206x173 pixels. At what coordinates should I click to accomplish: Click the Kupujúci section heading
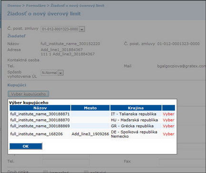(x=17, y=85)
